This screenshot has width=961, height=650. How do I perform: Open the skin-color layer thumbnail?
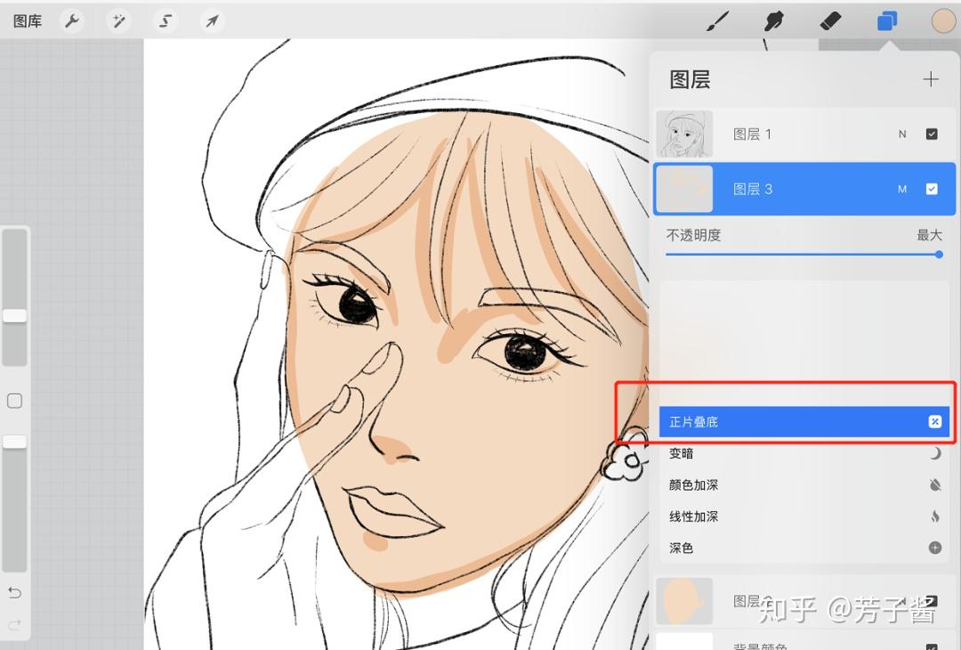[x=684, y=600]
